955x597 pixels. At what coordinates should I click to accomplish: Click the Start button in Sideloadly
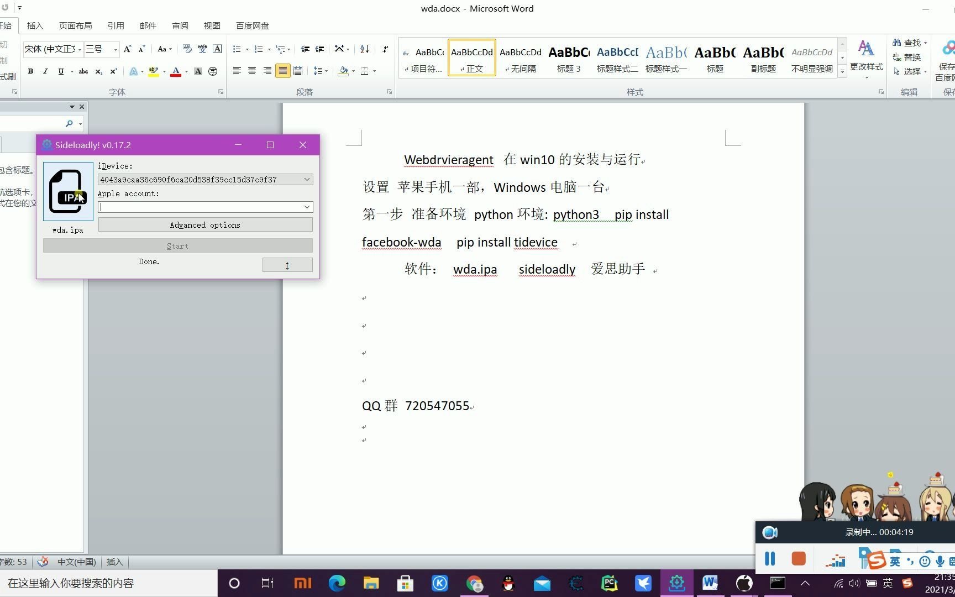178,246
